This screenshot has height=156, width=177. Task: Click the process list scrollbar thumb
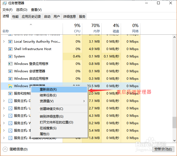pyautogui.click(x=175, y=122)
